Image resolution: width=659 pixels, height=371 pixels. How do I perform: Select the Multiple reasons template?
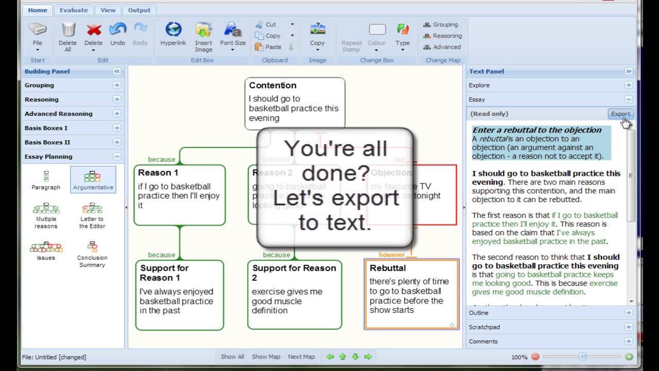(46, 215)
